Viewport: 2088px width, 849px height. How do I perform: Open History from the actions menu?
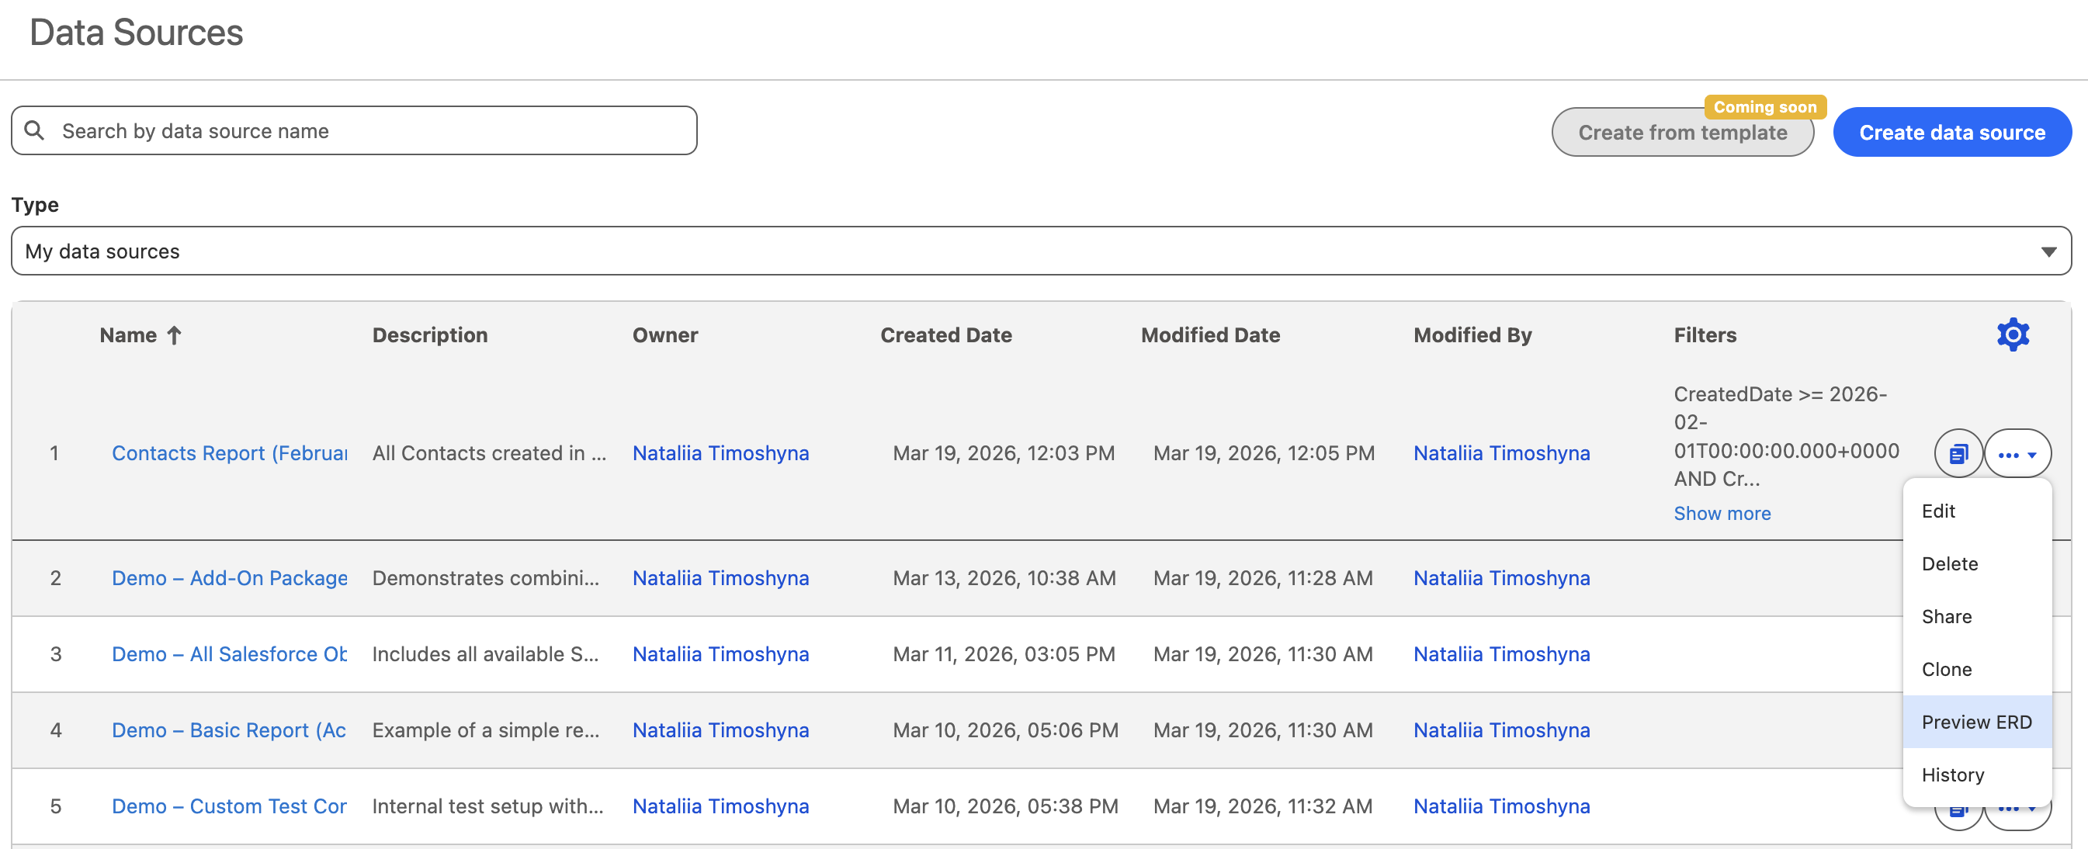(1953, 774)
